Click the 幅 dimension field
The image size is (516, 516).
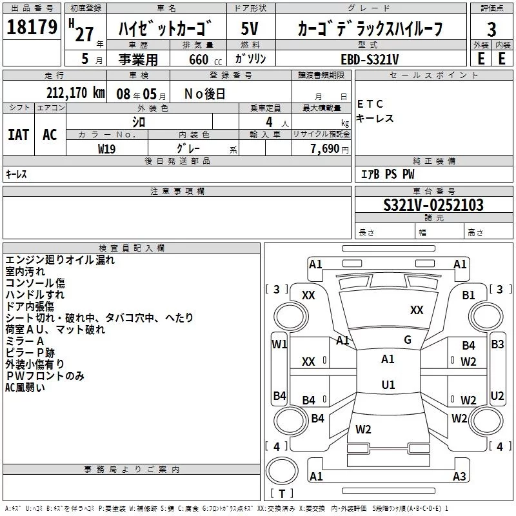(440, 232)
